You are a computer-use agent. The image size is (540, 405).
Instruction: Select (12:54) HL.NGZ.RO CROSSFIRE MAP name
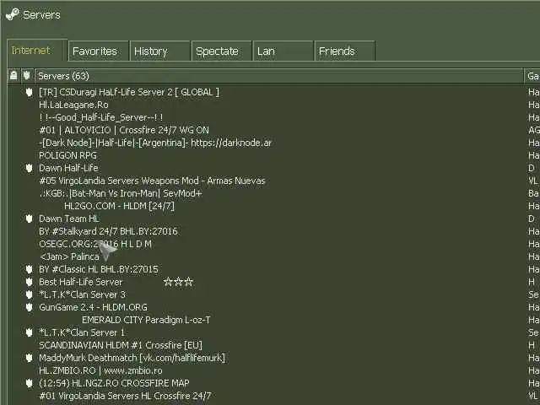click(x=114, y=383)
